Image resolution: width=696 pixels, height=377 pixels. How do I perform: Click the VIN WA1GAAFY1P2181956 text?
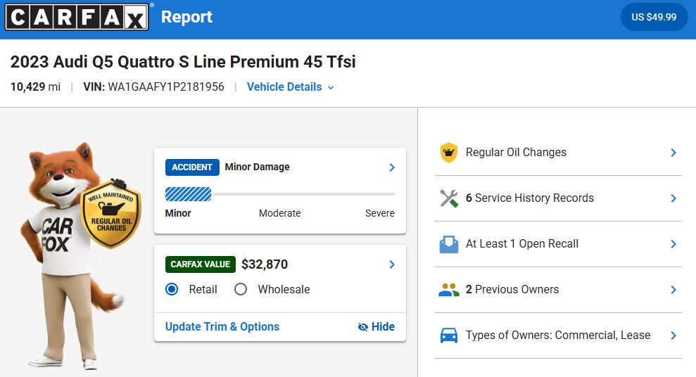[153, 87]
